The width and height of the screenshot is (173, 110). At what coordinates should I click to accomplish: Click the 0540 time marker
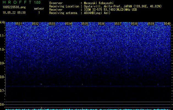click(x=167, y=24)
